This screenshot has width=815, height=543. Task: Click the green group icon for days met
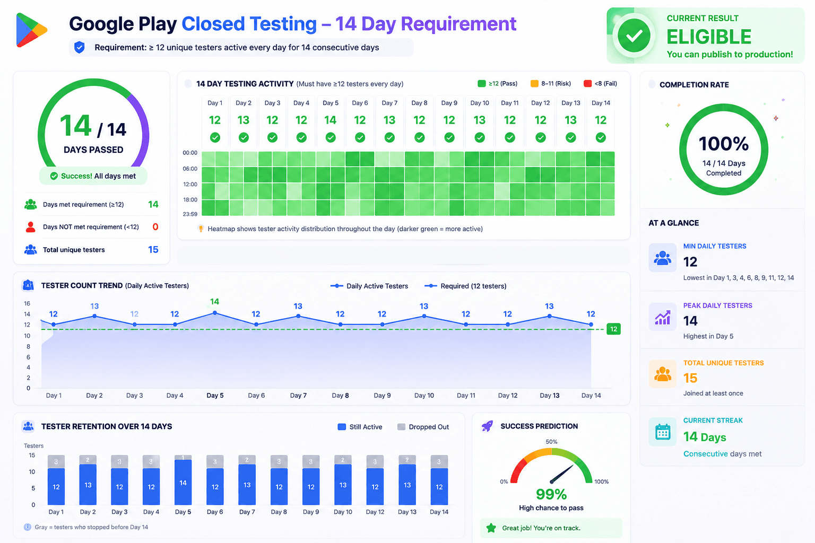[x=31, y=204]
